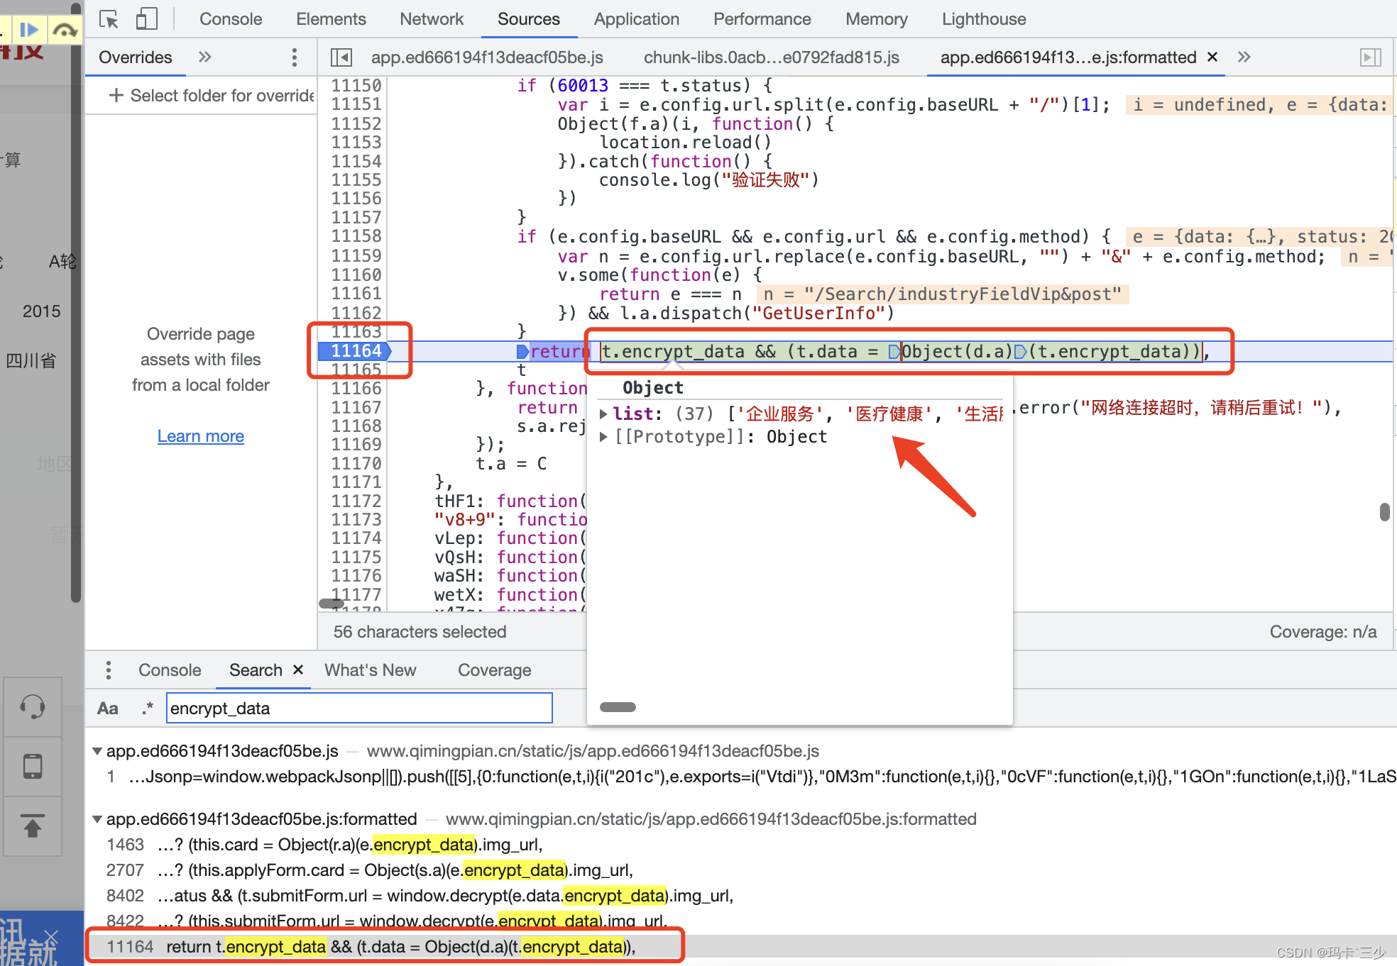This screenshot has height=966, width=1397.
Task: Open the Coverage drawer tab
Action: (495, 670)
